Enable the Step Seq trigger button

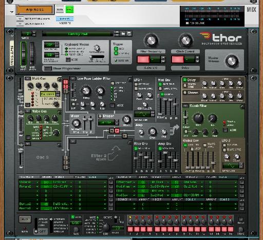(x=116, y=53)
